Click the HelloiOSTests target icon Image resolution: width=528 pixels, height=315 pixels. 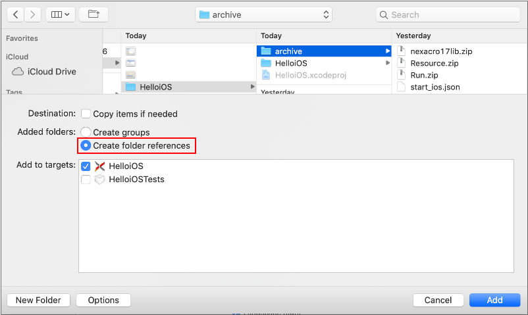click(x=100, y=179)
